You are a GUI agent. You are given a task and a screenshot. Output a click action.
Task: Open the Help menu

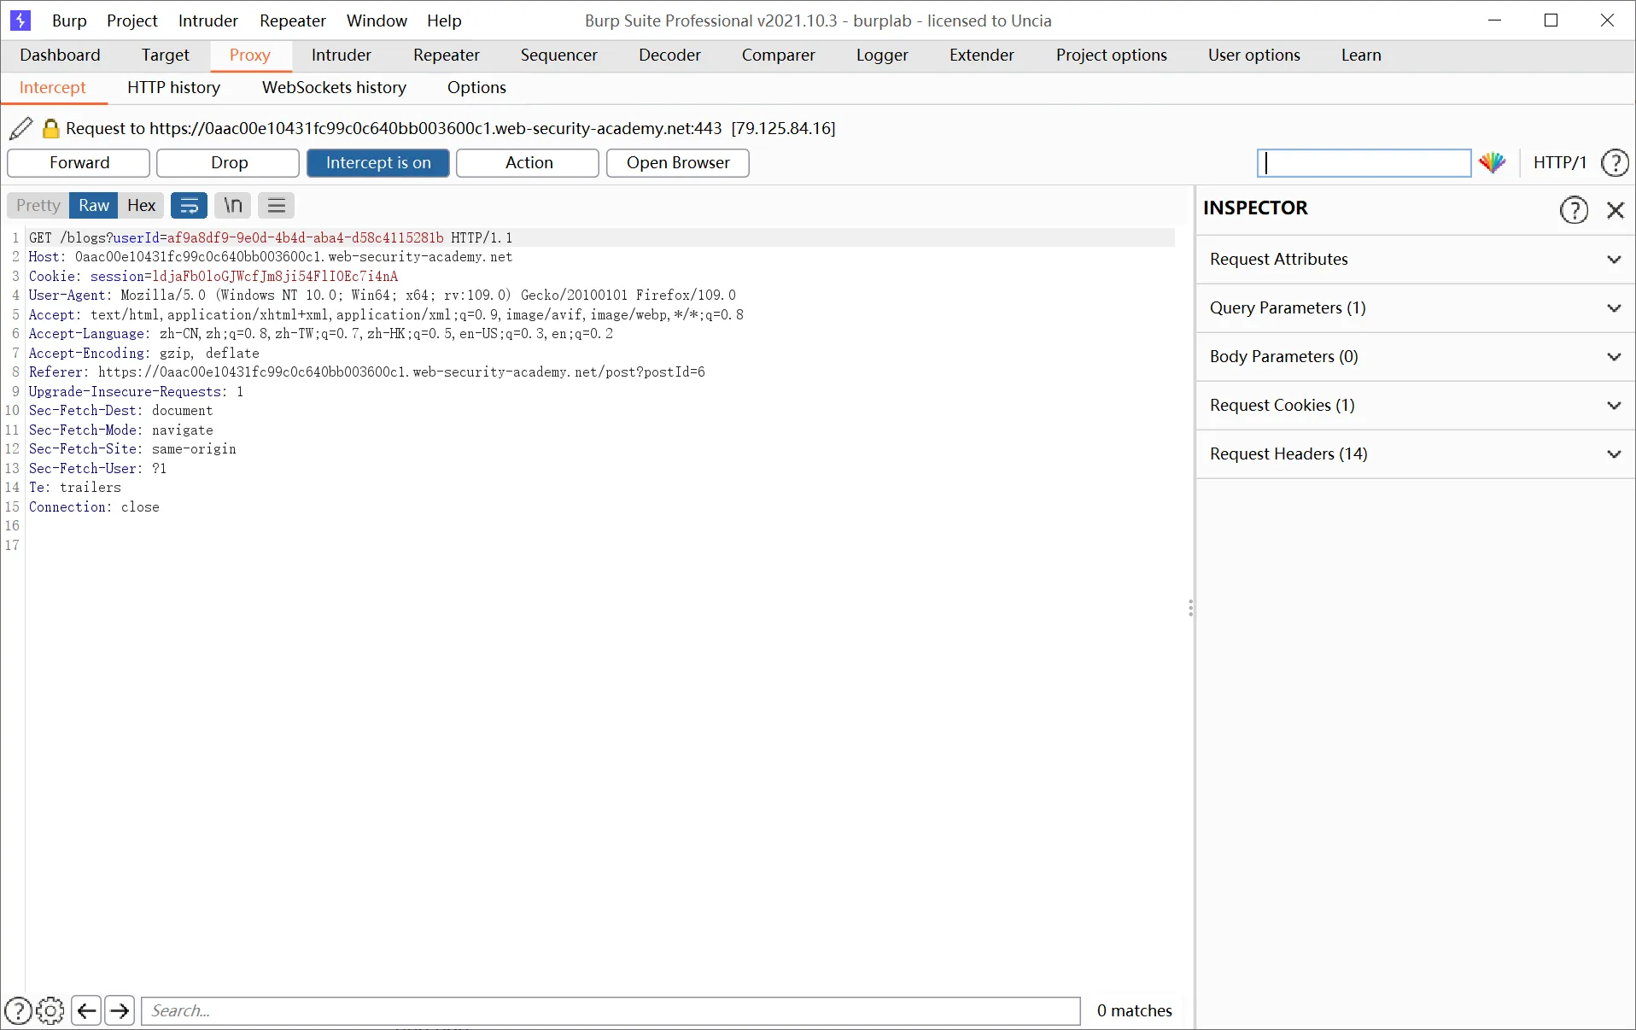point(444,20)
